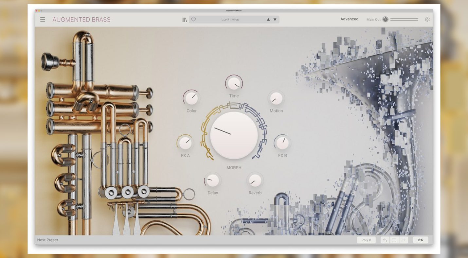Open the plugin settings gear
This screenshot has height=258, width=468.
click(x=427, y=19)
